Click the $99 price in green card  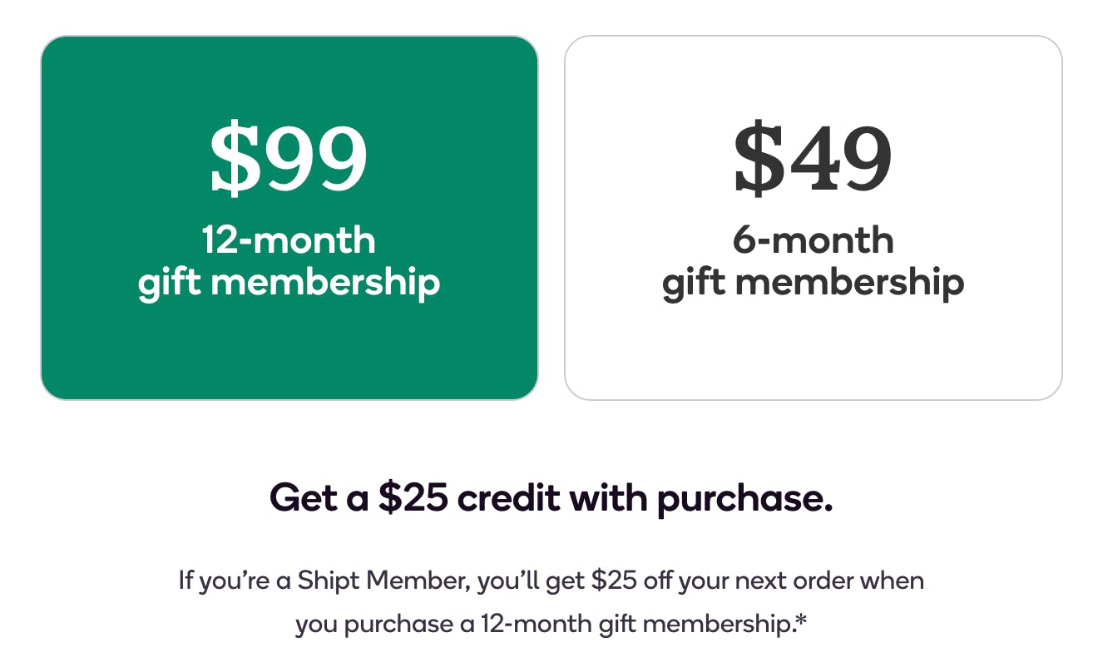tap(289, 158)
